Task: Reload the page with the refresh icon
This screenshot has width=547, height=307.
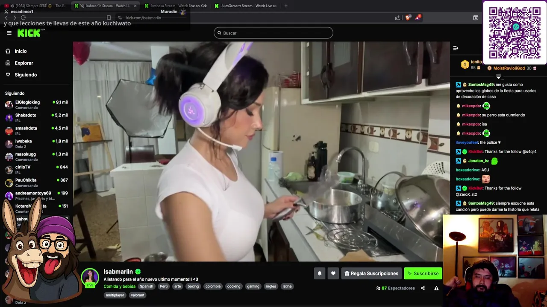Action: [x=23, y=18]
